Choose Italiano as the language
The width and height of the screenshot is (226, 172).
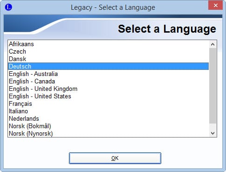[x=108, y=111]
